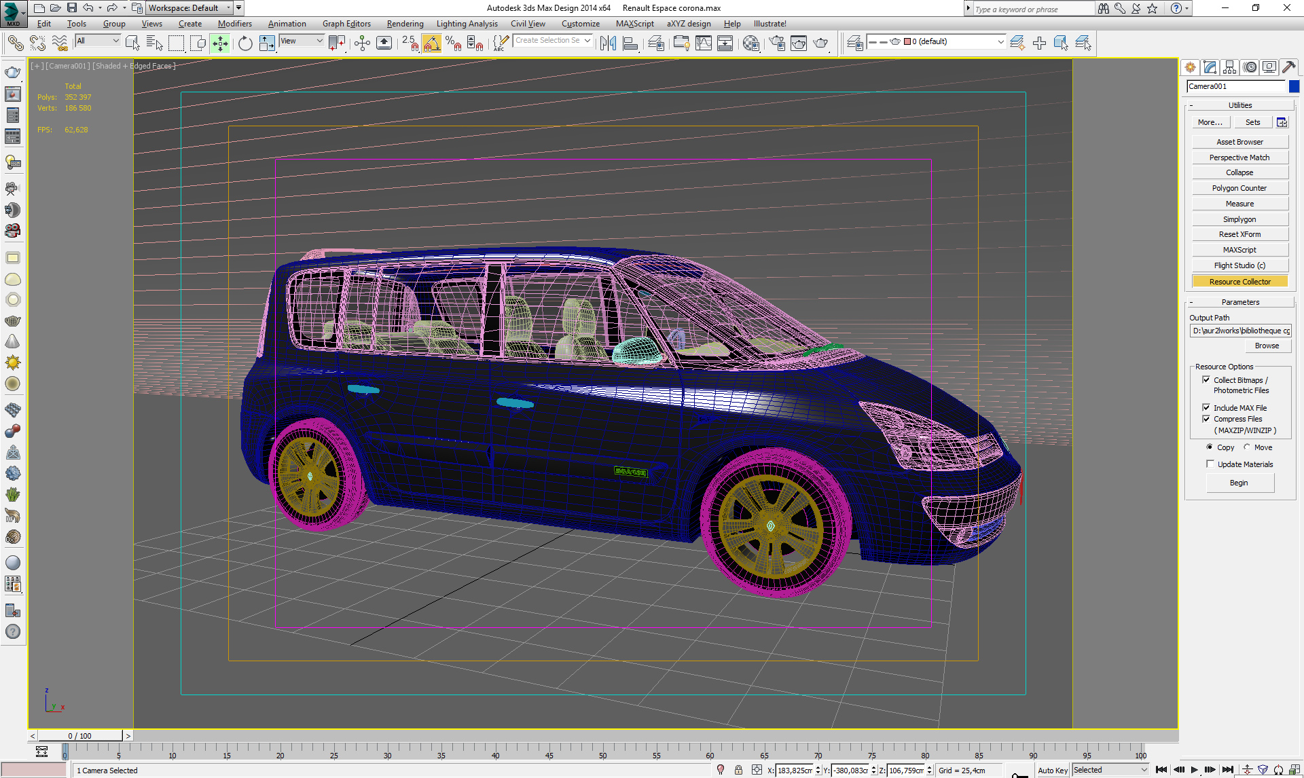Open the Workspace Default dropdown
Screen dimensions: 1304x778
[229, 8]
